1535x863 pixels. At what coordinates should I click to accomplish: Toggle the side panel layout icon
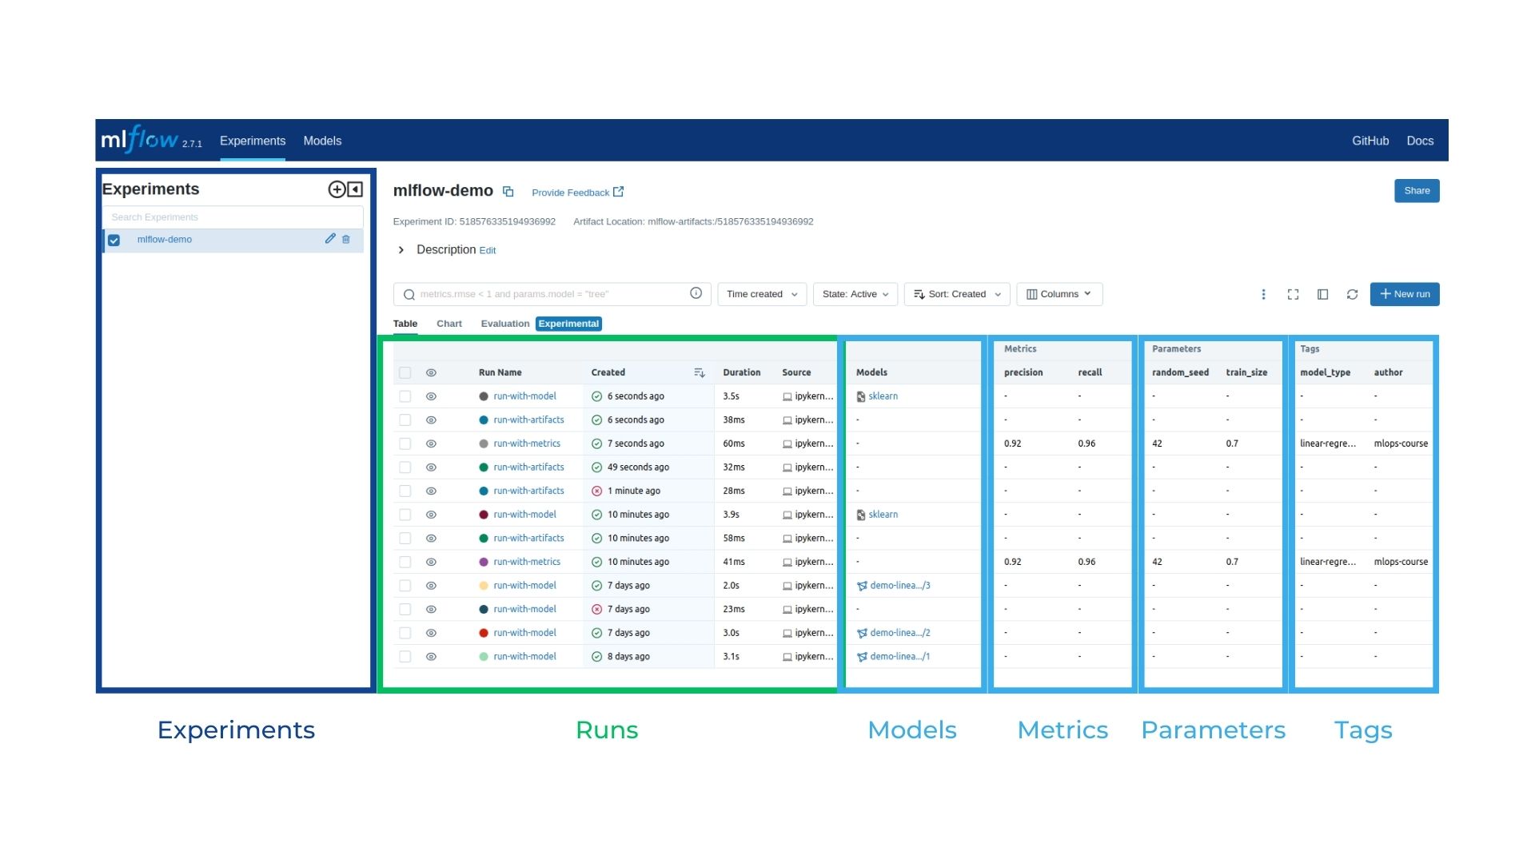pos(1322,294)
